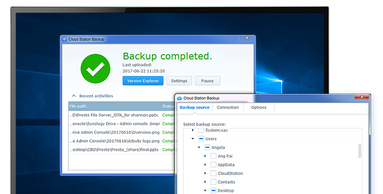The height and width of the screenshot is (194, 383).
Task: Collapse the Users tree node
Action: 193,139
